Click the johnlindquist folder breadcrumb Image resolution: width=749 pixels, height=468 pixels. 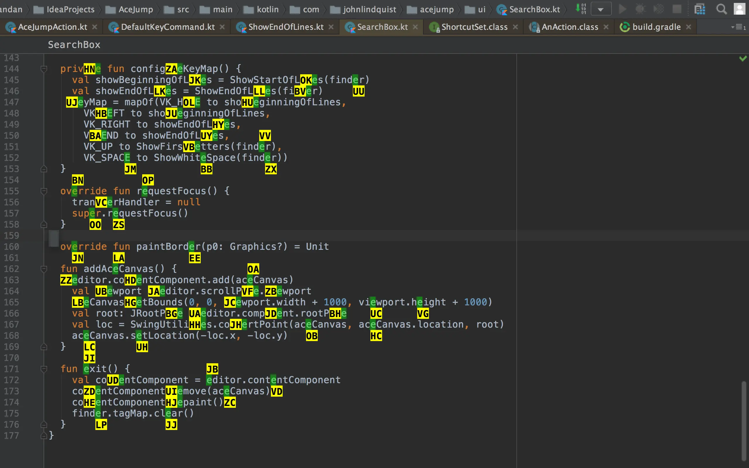pyautogui.click(x=369, y=9)
